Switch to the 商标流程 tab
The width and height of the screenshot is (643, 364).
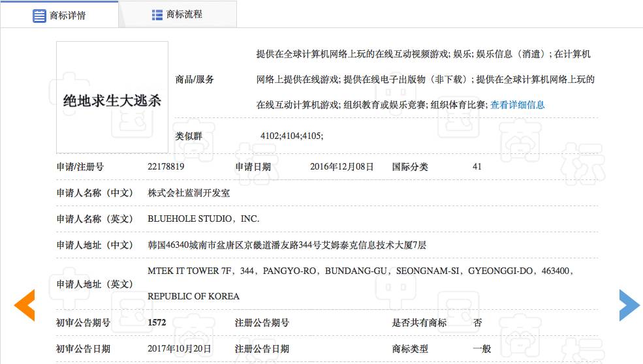(177, 15)
